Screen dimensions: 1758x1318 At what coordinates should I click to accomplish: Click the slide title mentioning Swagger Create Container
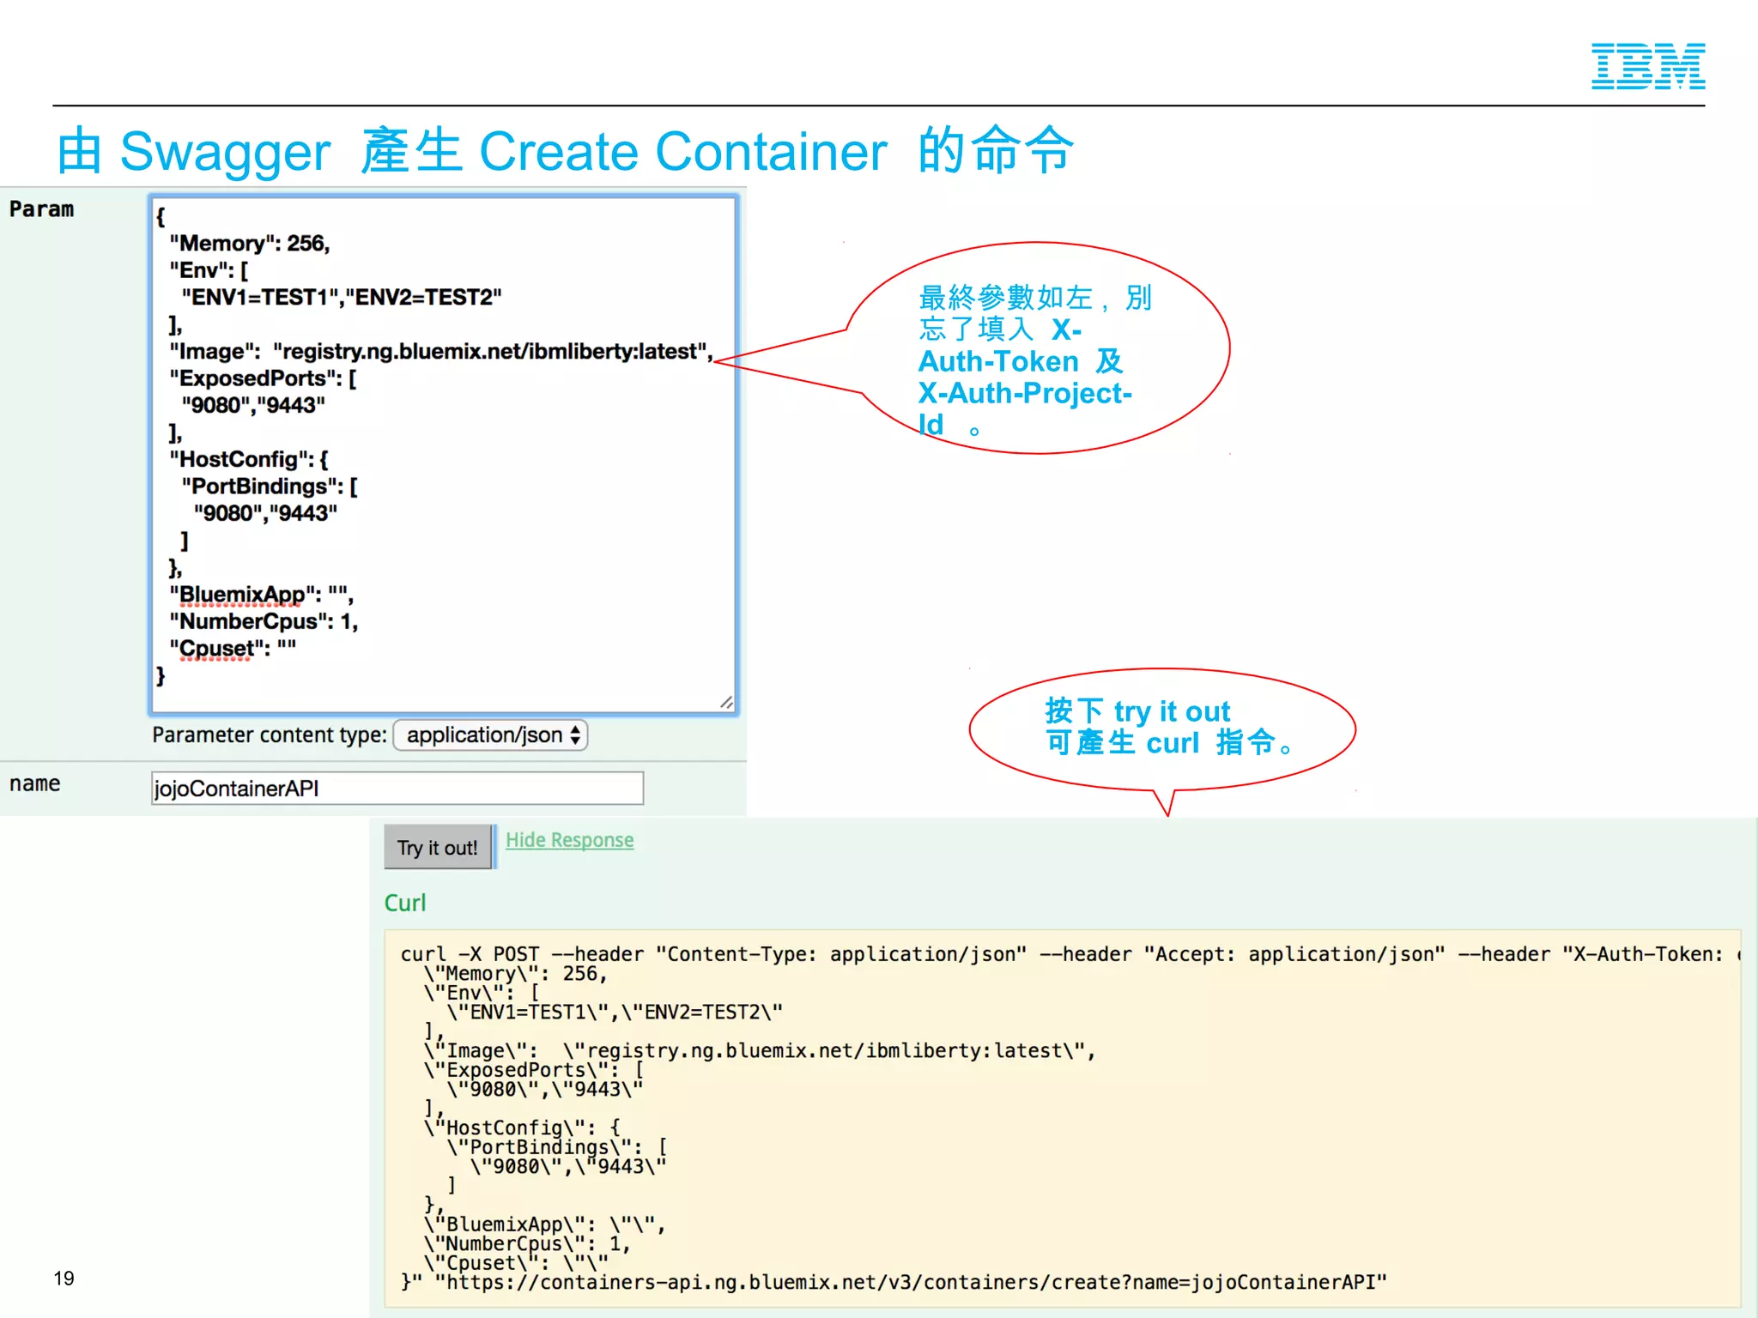tap(565, 152)
